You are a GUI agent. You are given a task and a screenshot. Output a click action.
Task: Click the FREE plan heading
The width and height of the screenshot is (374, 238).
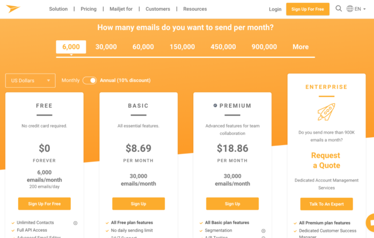pyautogui.click(x=44, y=105)
